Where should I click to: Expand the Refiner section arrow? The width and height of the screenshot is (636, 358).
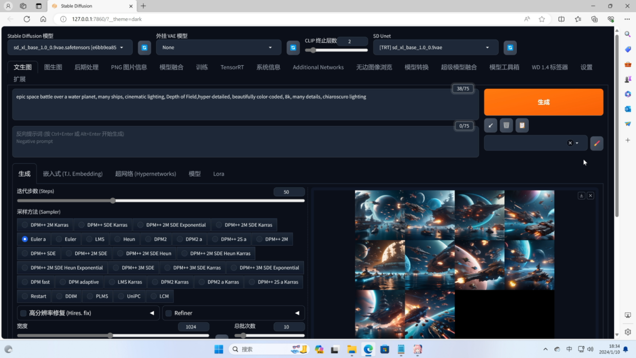tap(297, 313)
